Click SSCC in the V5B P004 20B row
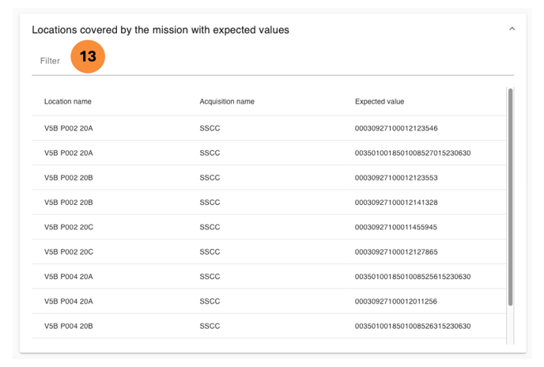The height and width of the screenshot is (367, 544). 210,326
